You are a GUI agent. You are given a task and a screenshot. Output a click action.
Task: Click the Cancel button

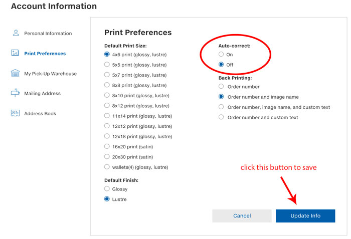(242, 216)
